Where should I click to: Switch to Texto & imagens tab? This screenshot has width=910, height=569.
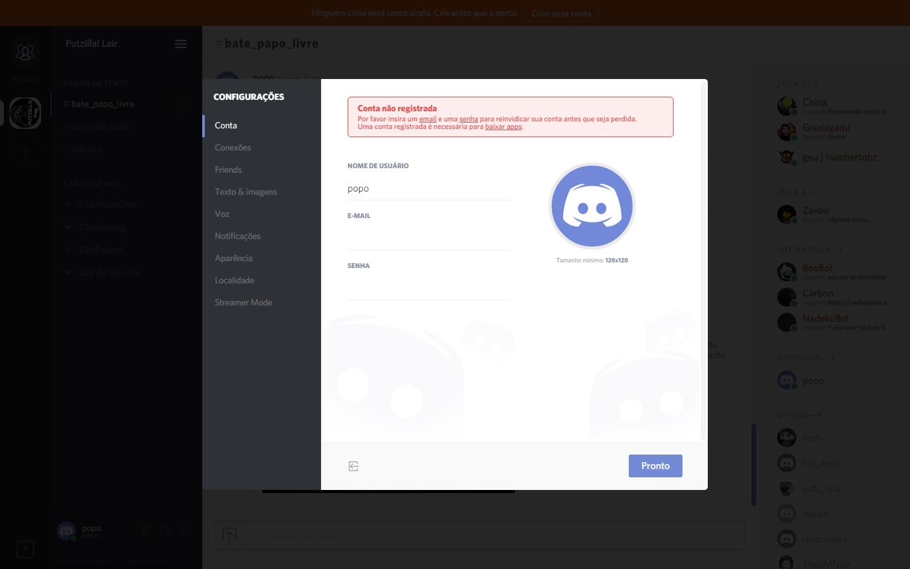pyautogui.click(x=262, y=192)
